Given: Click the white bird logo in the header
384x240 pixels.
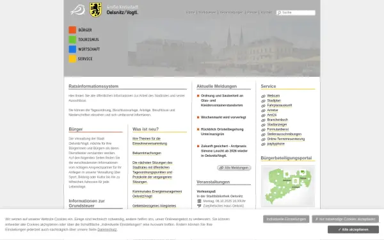Looking at the screenshot, I should click(x=77, y=10).
